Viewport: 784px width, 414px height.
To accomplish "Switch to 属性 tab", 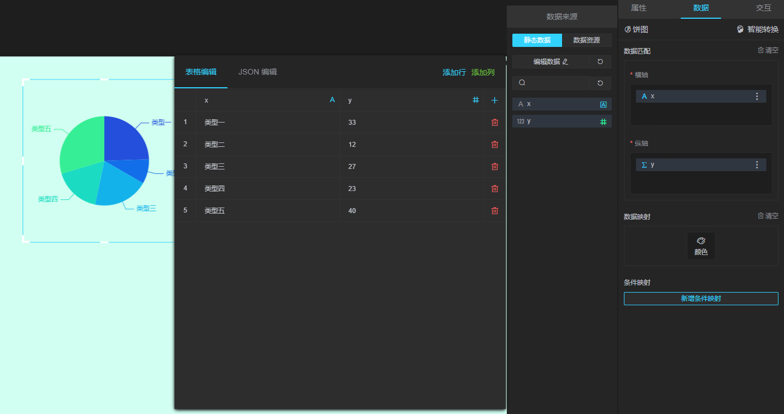I will click(x=639, y=8).
